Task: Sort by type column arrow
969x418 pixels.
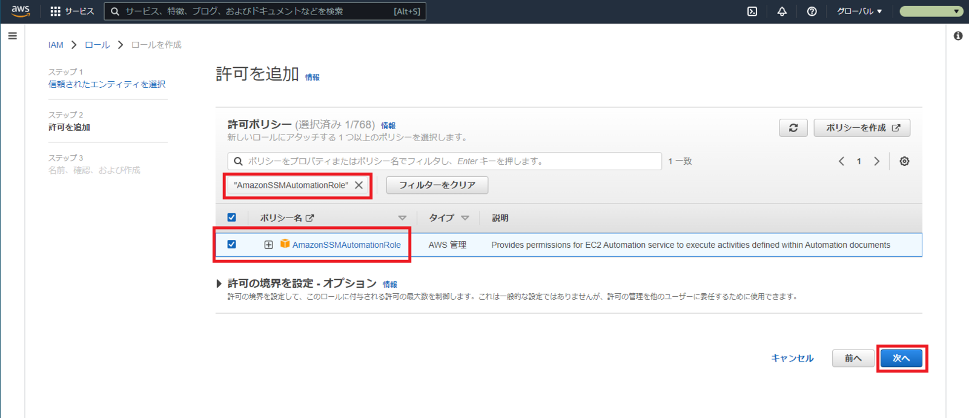Action: coord(465,217)
